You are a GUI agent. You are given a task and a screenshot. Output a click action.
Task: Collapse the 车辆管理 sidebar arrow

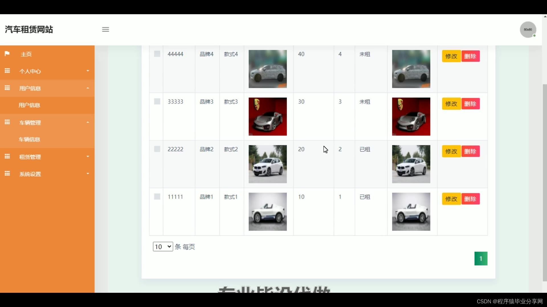pyautogui.click(x=88, y=122)
